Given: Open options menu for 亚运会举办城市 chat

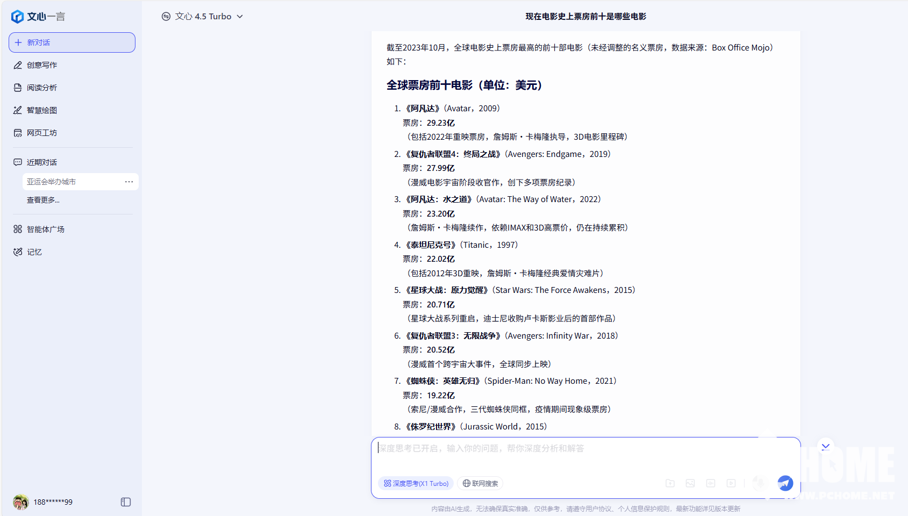Looking at the screenshot, I should (129, 182).
